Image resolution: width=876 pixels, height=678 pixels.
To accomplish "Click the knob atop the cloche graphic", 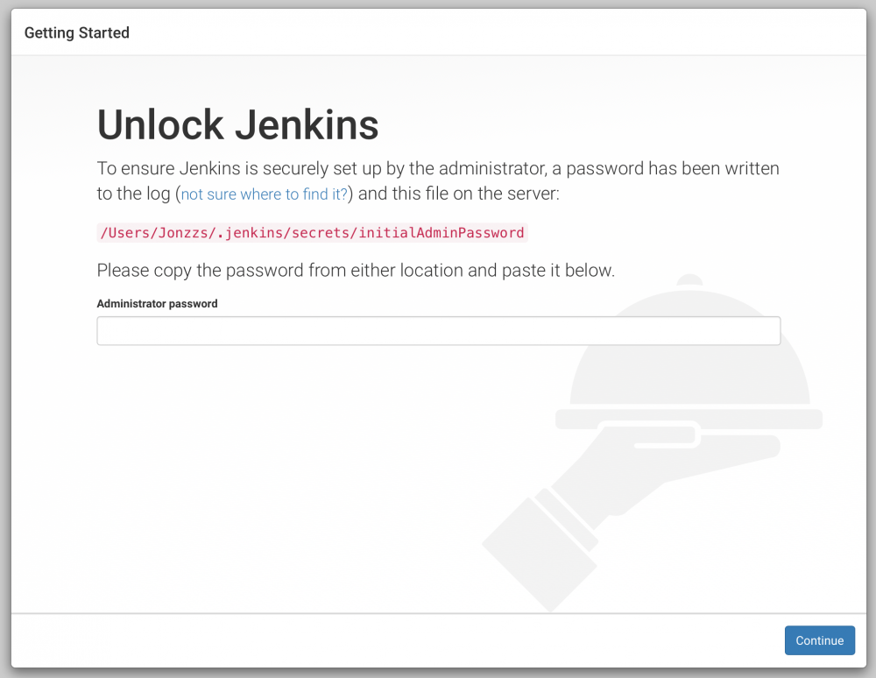I will pyautogui.click(x=689, y=282).
